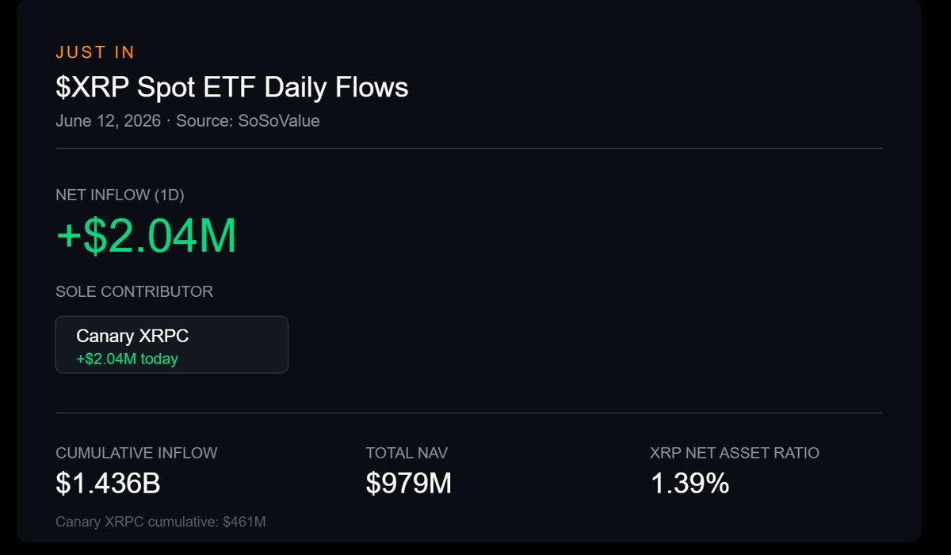Select the +$2.04M net inflow figure
This screenshot has width=951, height=555.
(x=146, y=235)
